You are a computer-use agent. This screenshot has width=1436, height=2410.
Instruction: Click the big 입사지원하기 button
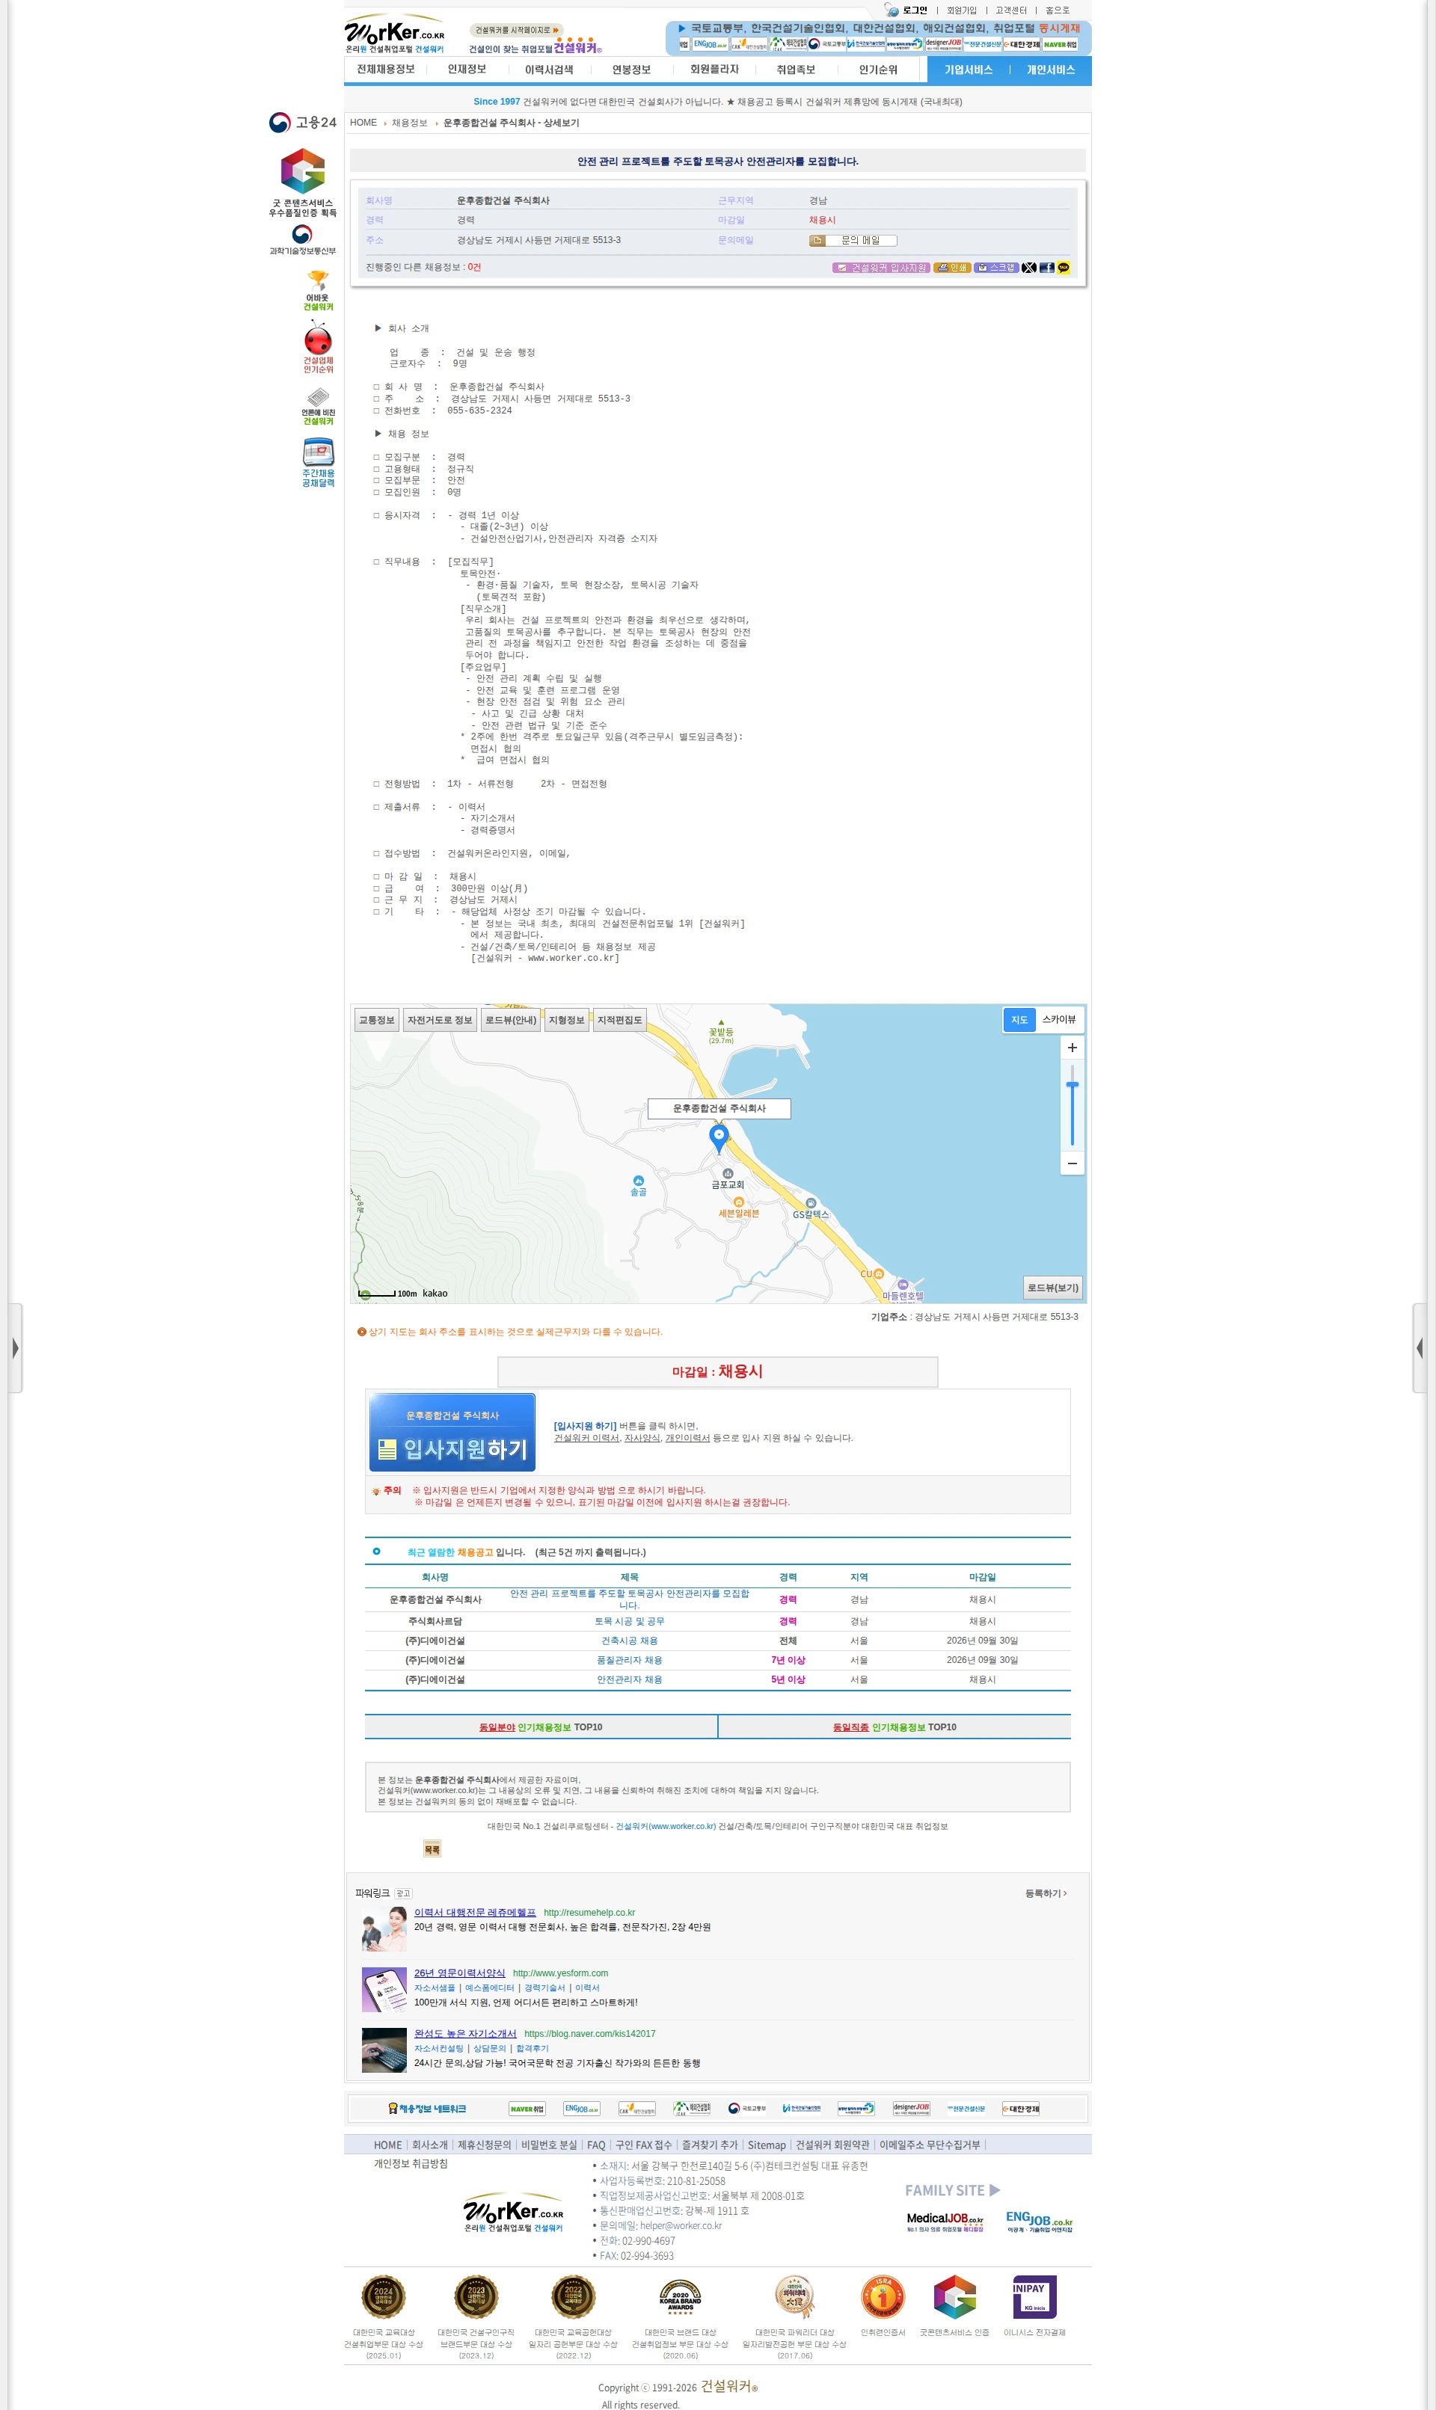(452, 1433)
